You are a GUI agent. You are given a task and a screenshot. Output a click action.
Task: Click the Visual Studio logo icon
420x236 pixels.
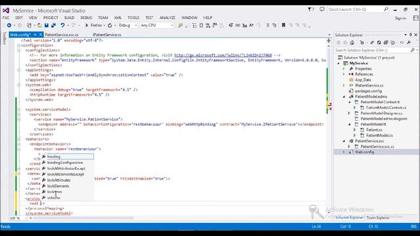[x=6, y=10]
